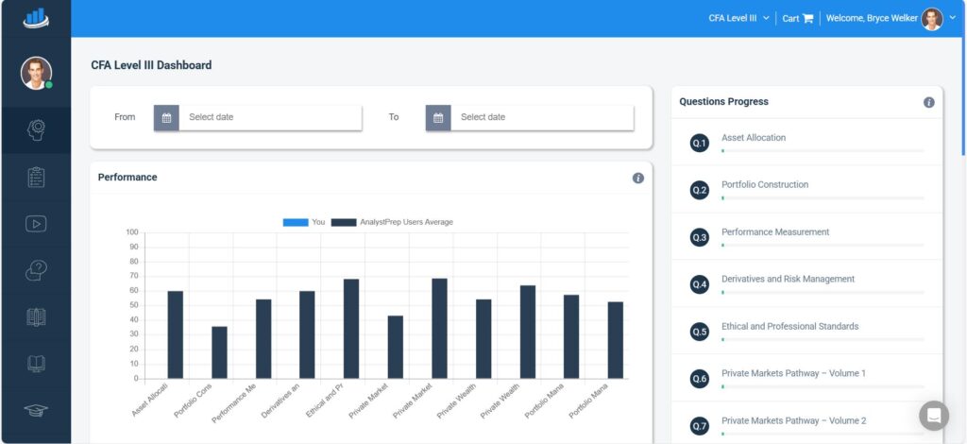Open the question bubbles sidebar icon
This screenshot has height=444, width=967.
pos(36,270)
